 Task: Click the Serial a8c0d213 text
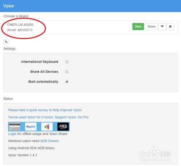pyautogui.click(x=20, y=30)
